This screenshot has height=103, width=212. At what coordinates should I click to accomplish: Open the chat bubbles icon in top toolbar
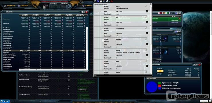[x=107, y=1]
